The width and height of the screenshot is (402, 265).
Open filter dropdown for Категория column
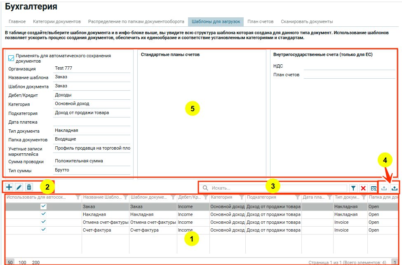tap(242, 198)
